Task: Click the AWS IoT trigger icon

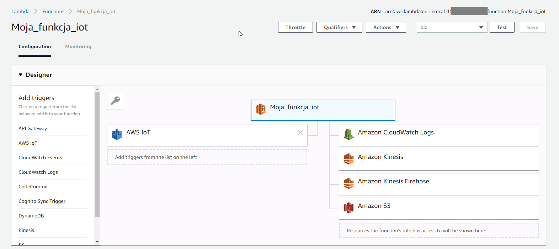Action: [x=117, y=134]
